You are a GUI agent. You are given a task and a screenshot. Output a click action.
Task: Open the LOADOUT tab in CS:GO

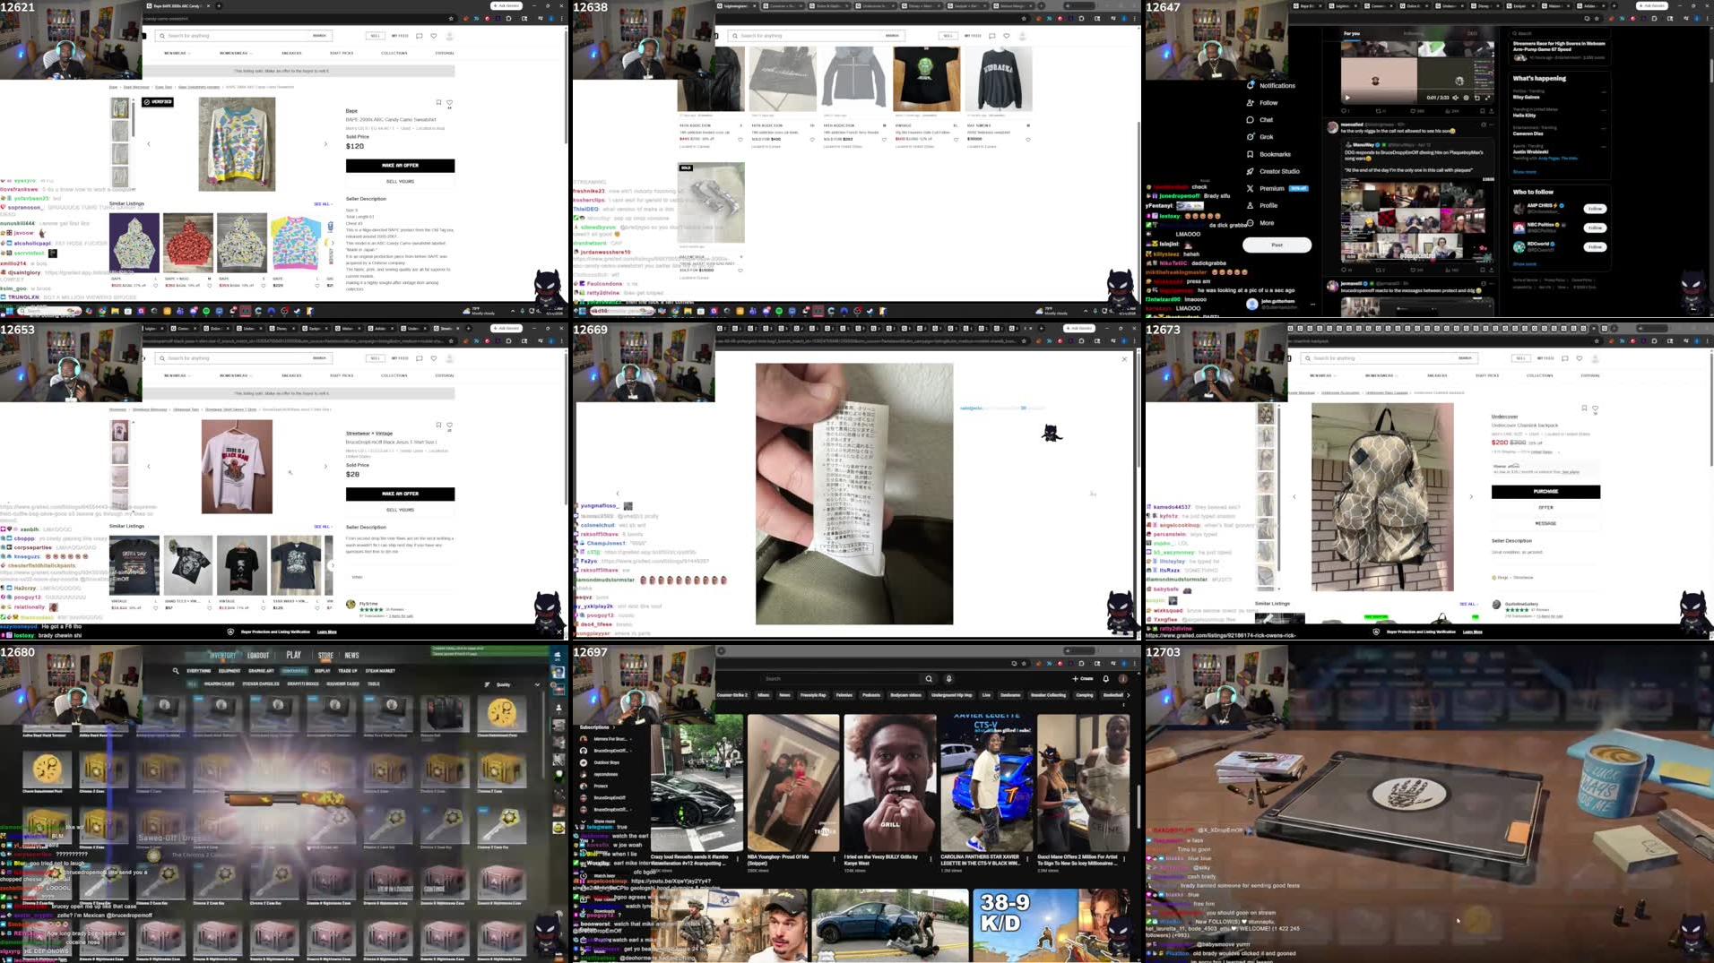coord(258,656)
